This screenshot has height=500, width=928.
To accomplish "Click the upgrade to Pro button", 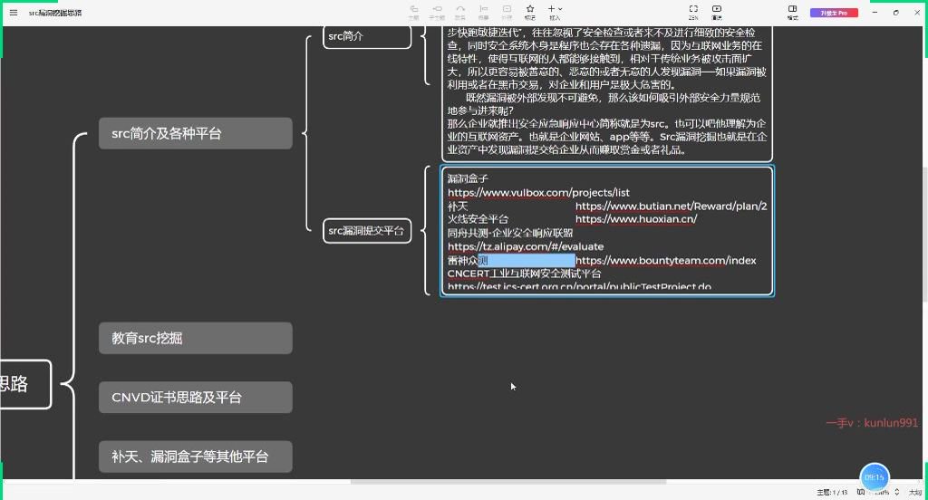I will pyautogui.click(x=834, y=13).
